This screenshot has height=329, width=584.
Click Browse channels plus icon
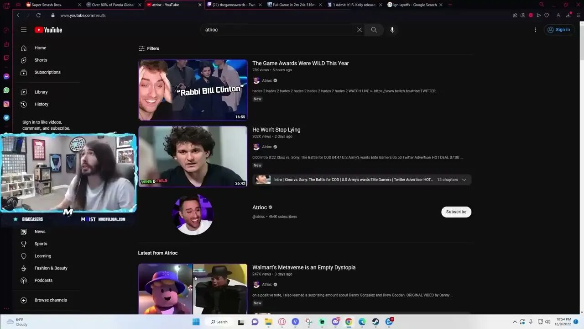click(24, 300)
